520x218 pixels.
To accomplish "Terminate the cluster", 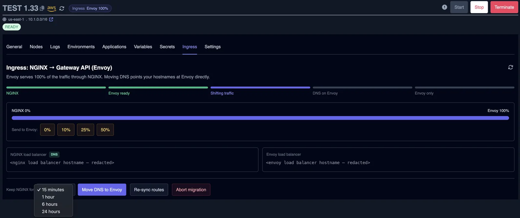I will click(504, 7).
